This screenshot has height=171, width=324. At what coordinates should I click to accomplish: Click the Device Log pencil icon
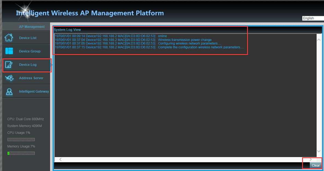(x=9, y=64)
